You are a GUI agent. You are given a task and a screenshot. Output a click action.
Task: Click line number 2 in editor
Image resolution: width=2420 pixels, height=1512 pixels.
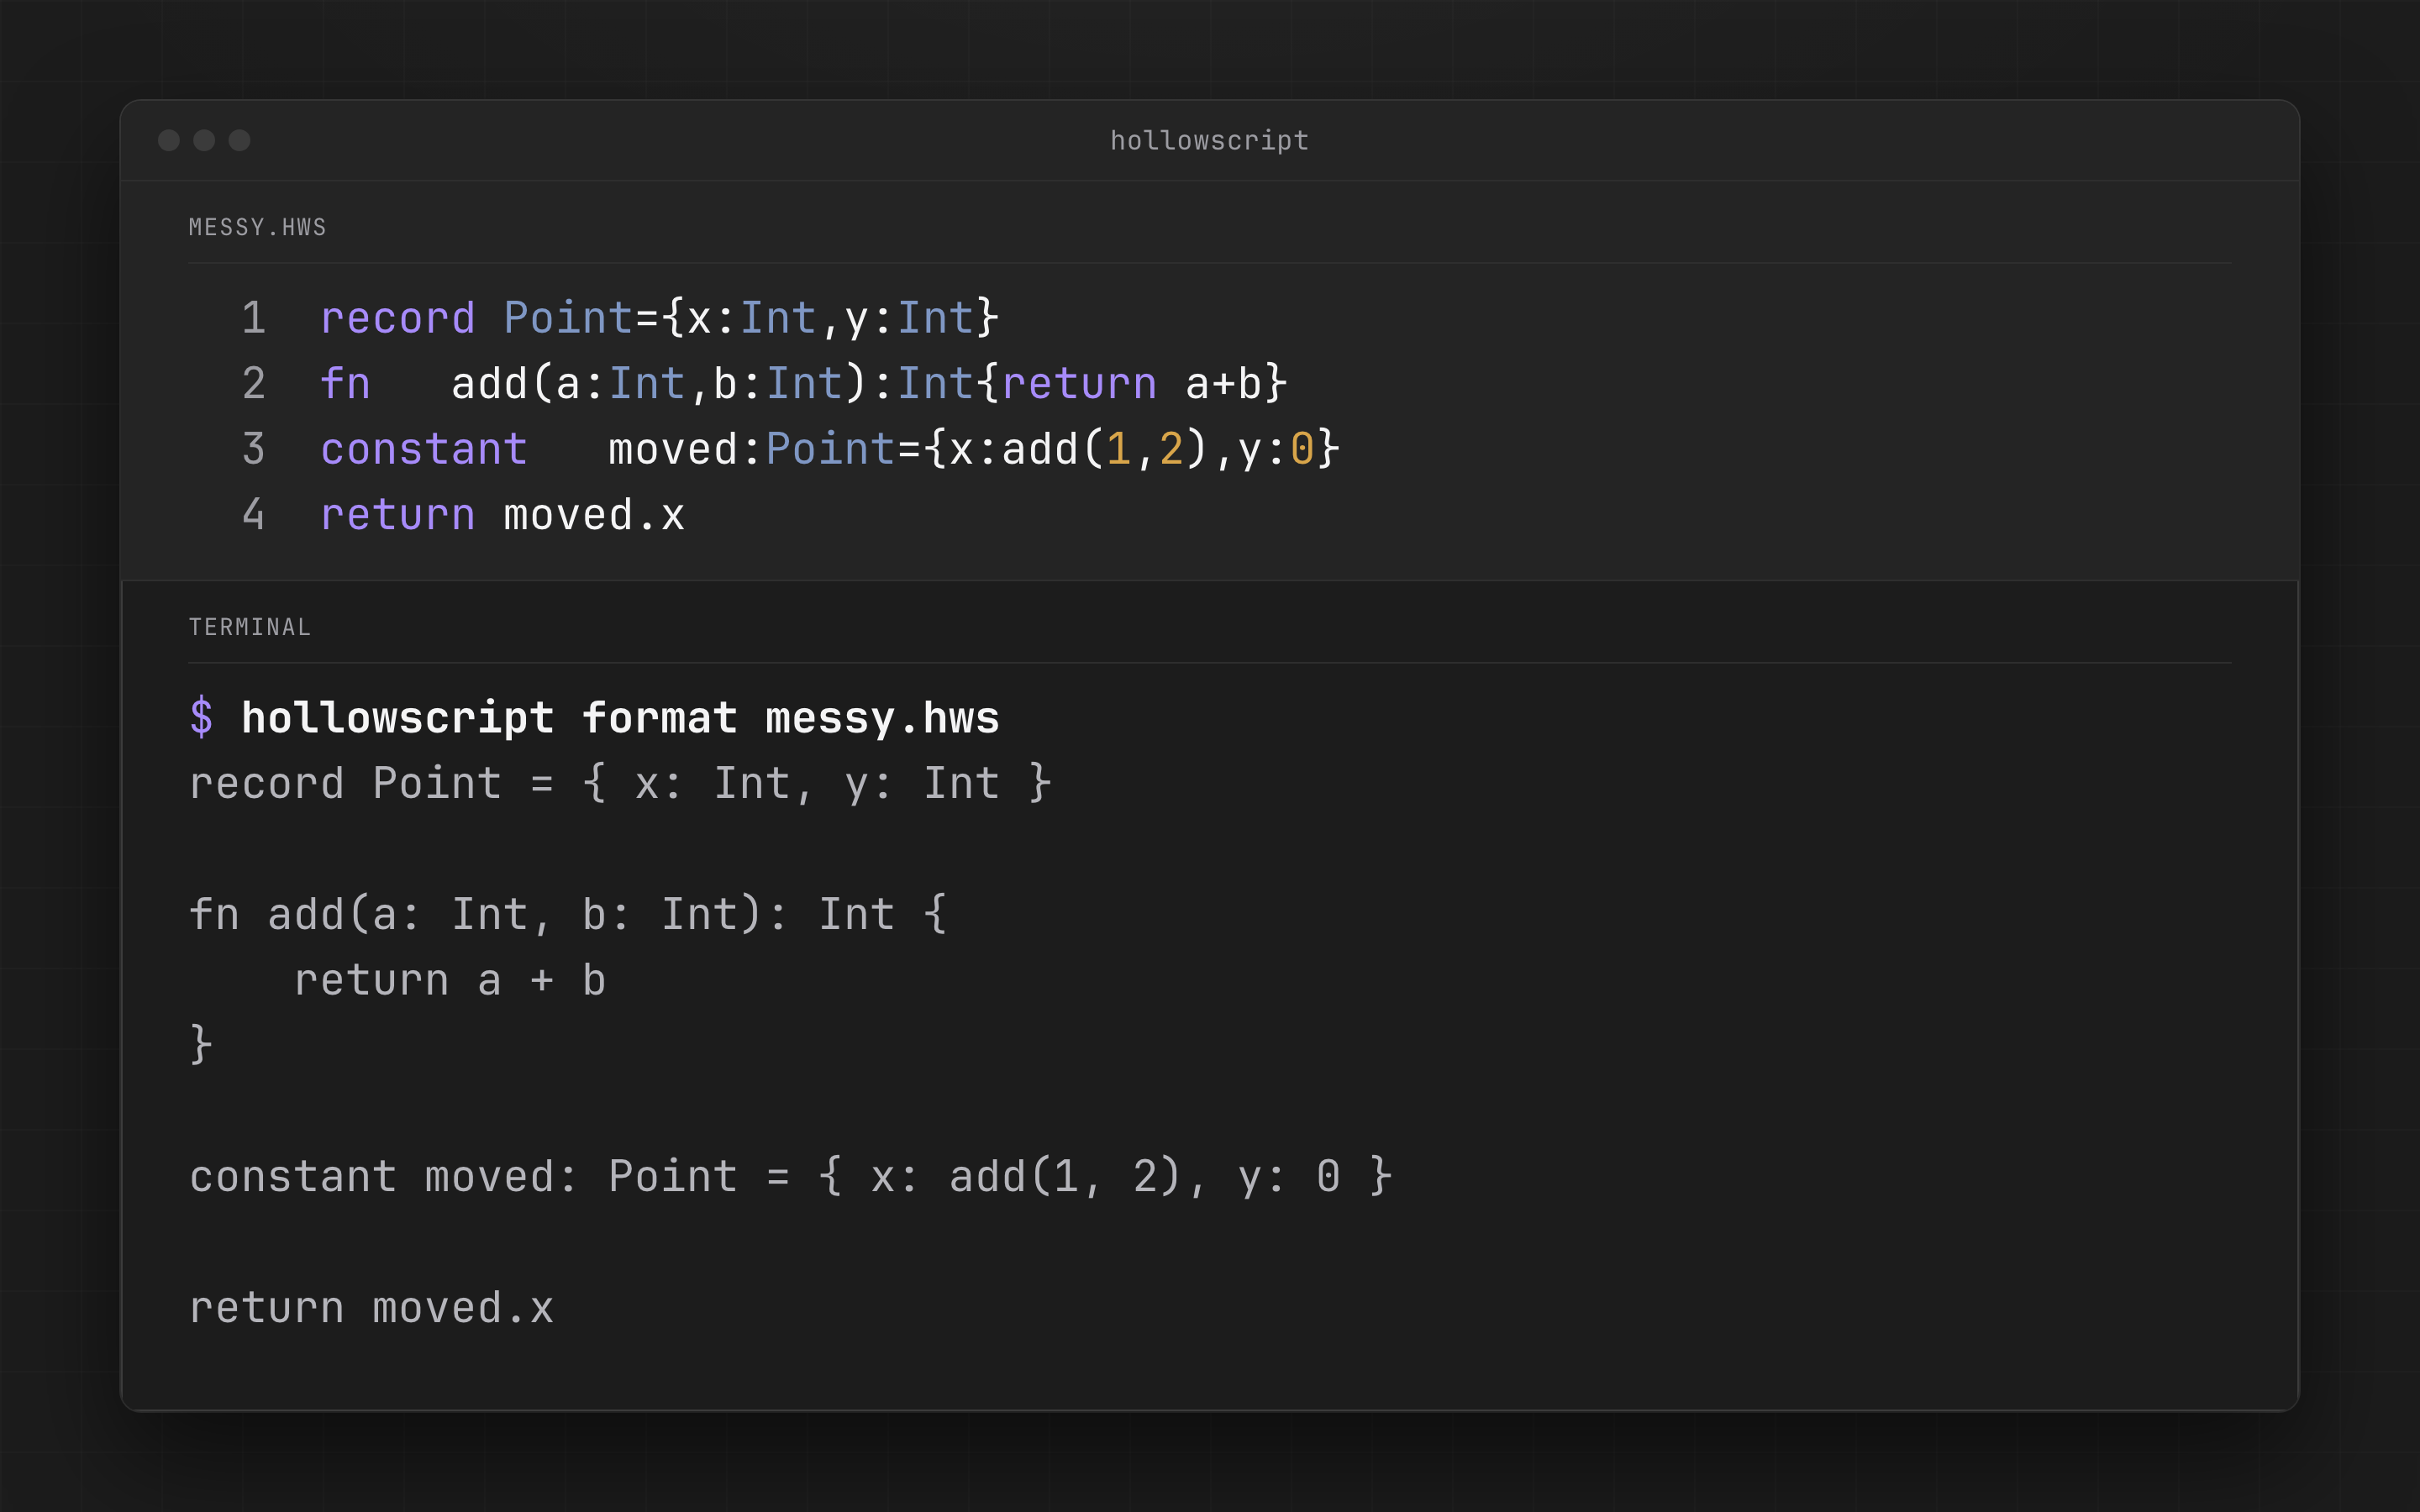click(254, 384)
